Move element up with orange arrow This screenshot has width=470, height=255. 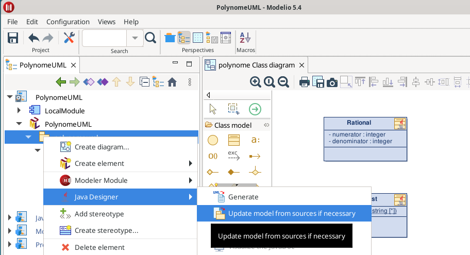(116, 82)
